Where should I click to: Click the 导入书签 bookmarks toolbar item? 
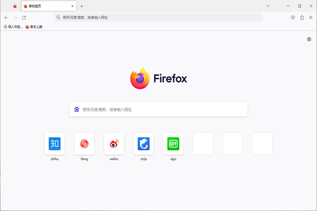coord(13,27)
